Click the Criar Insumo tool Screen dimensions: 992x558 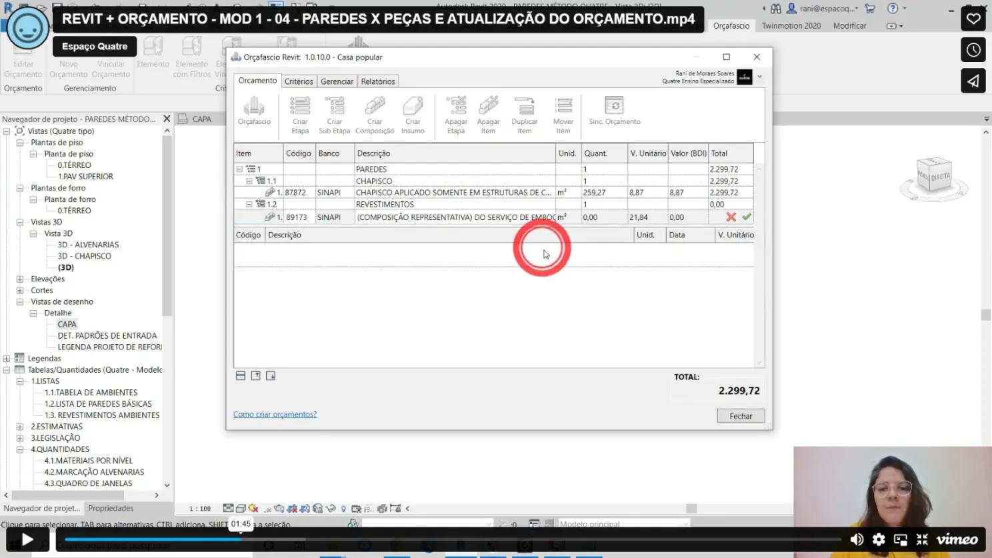[413, 115]
